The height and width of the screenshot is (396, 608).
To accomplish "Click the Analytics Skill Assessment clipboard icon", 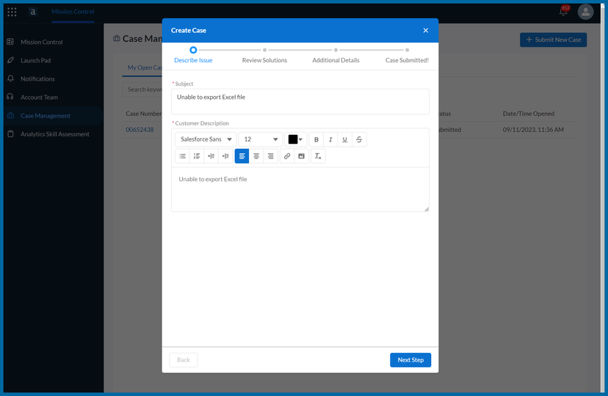I will 10,134.
